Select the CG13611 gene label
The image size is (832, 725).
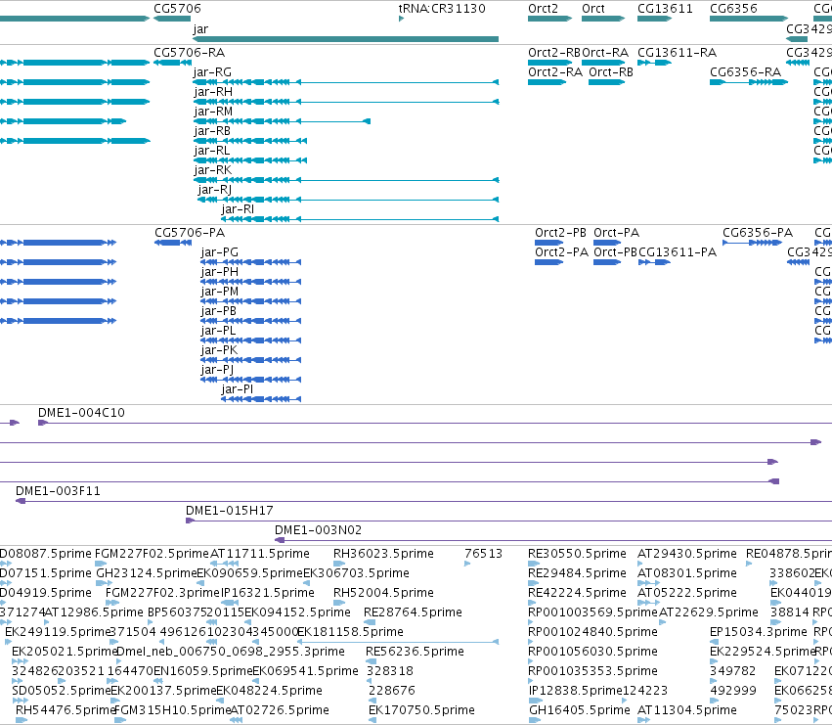tap(665, 9)
